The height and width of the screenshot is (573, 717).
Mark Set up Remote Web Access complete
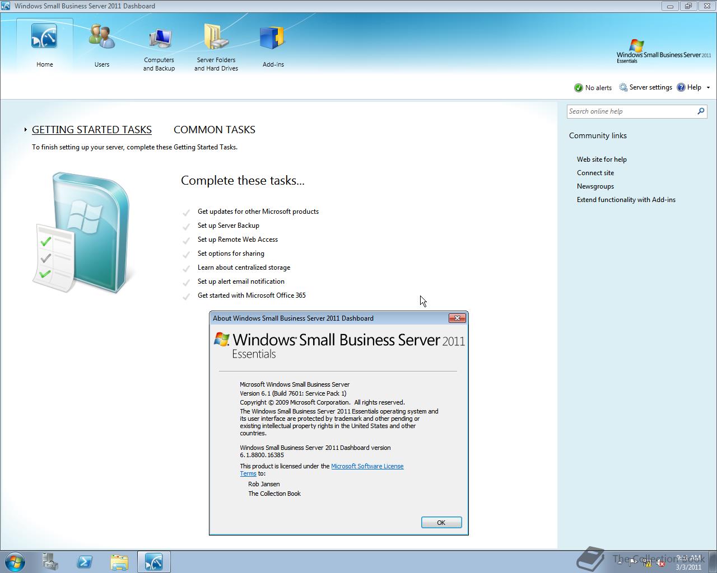(186, 240)
